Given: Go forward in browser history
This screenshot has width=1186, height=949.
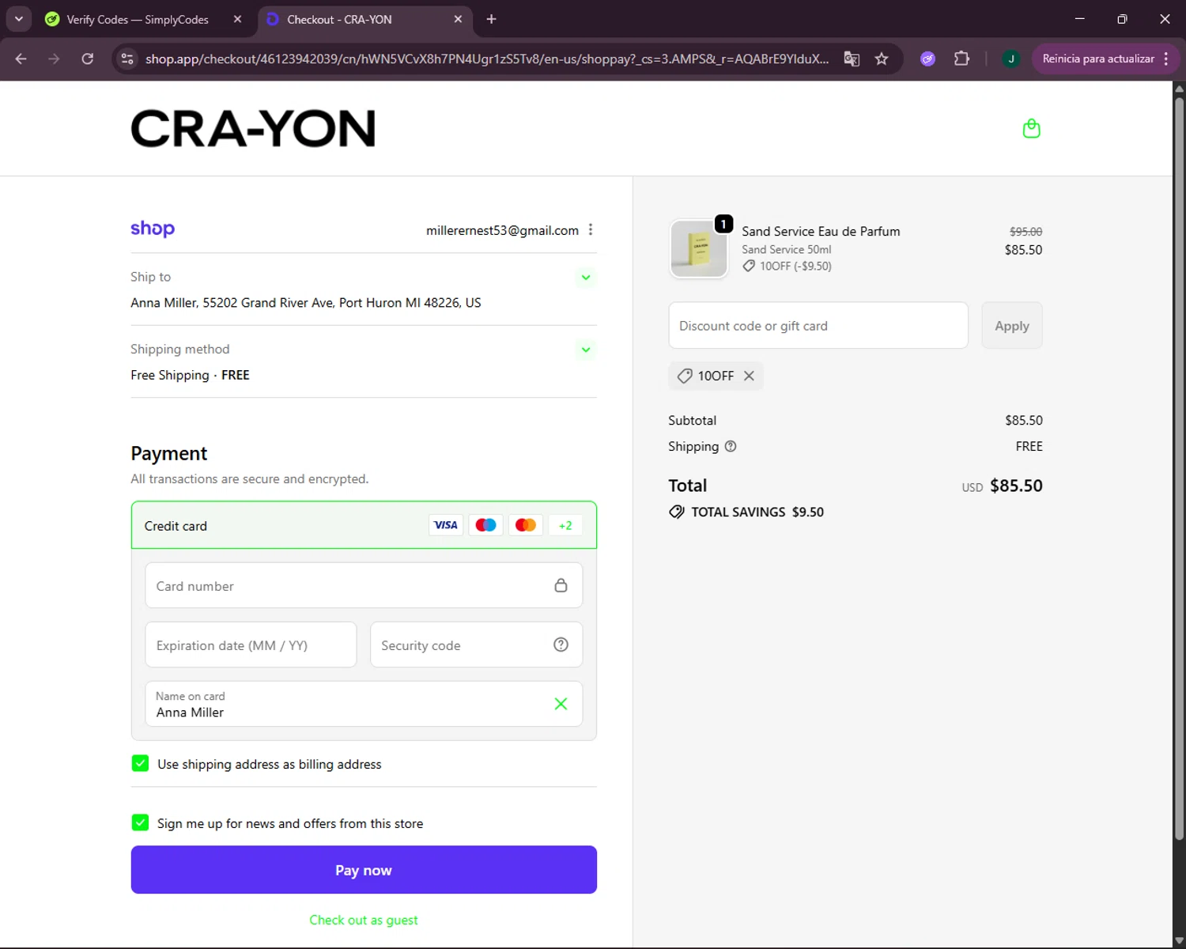Looking at the screenshot, I should pos(54,59).
